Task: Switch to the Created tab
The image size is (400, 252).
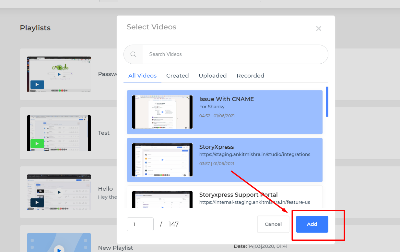Action: pyautogui.click(x=177, y=76)
